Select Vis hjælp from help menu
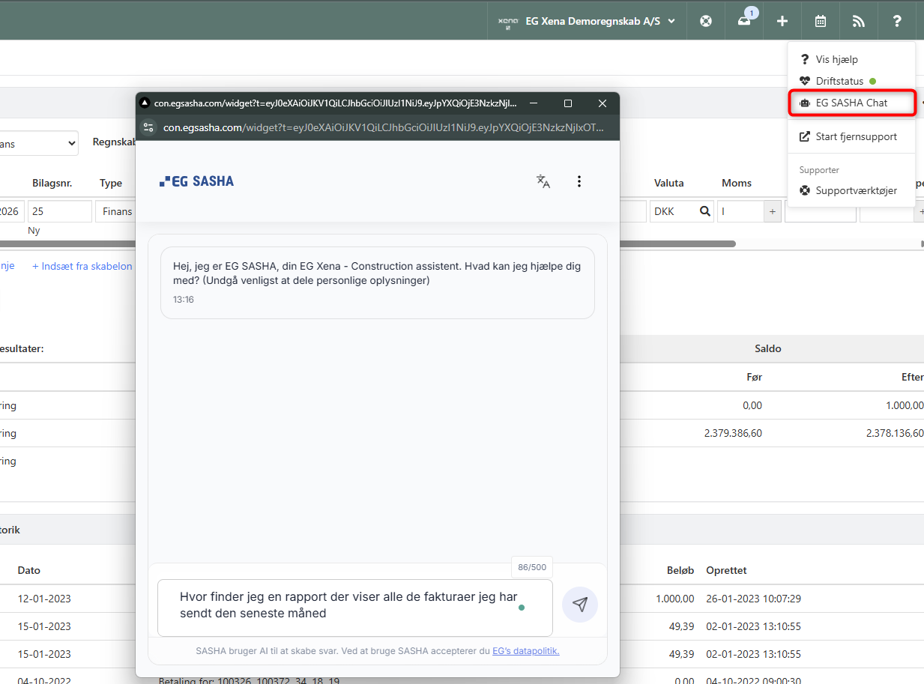Screen dimensions: 924x684 [x=836, y=59]
